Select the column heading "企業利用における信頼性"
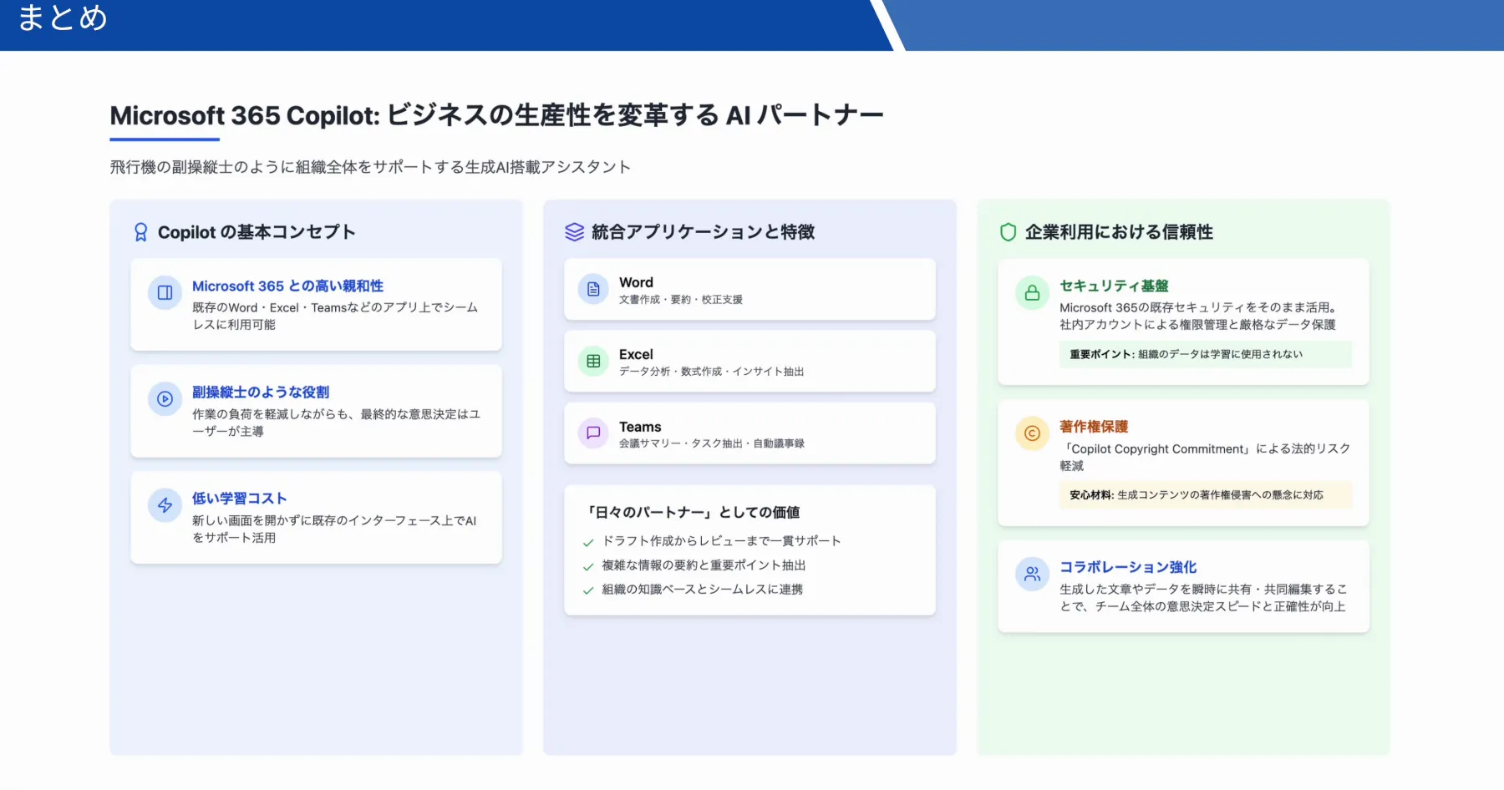 (x=1119, y=232)
